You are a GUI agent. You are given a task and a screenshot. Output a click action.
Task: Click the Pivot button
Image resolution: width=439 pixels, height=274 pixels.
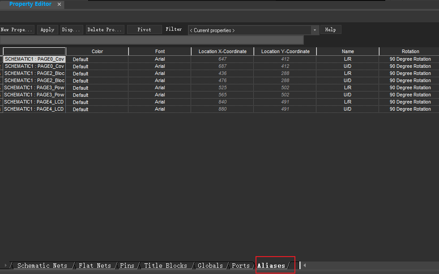tap(144, 29)
